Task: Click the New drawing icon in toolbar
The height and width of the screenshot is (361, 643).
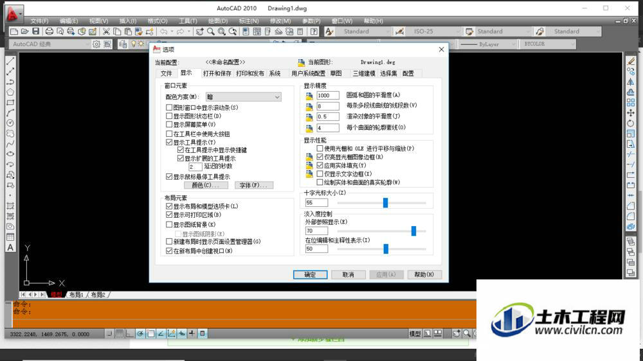Action: tap(14, 31)
